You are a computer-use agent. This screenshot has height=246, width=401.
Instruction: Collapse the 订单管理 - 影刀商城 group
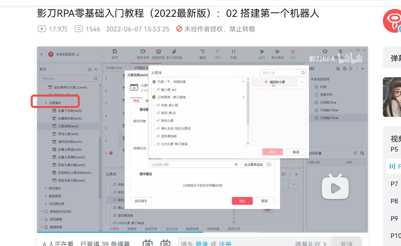[243, 97]
